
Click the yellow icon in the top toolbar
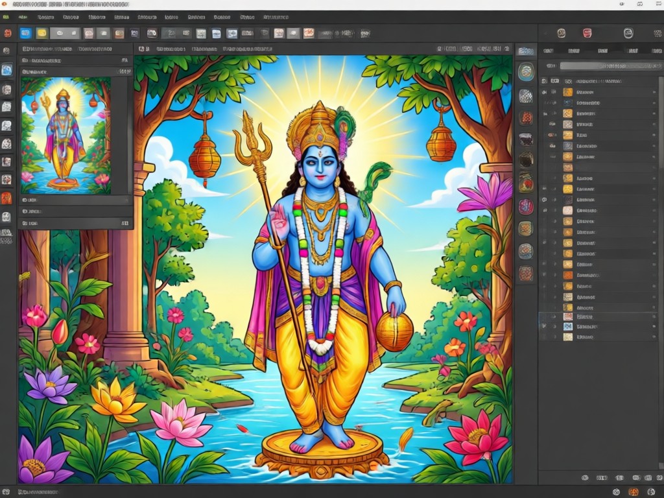pos(41,33)
